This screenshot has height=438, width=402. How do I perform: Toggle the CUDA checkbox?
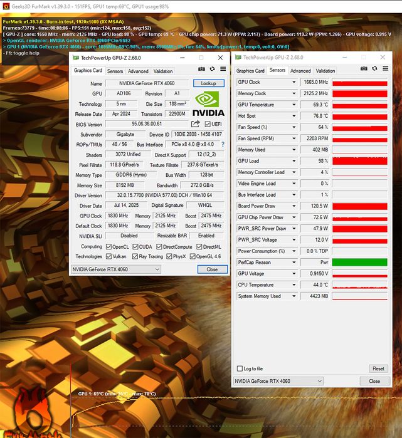[135, 247]
